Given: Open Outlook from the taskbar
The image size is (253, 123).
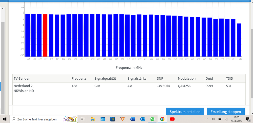Looking at the screenshot, I should click(142, 119).
